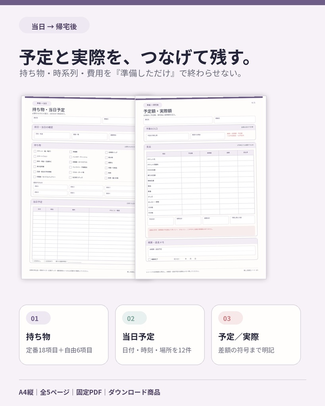Select the 予定／実際 feature card
Viewport: 325px width, 406px height.
point(256,335)
